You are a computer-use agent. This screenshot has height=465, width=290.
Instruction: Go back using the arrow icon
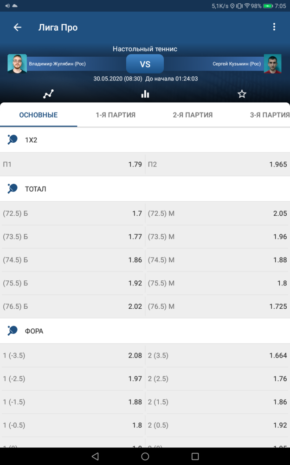(x=18, y=27)
